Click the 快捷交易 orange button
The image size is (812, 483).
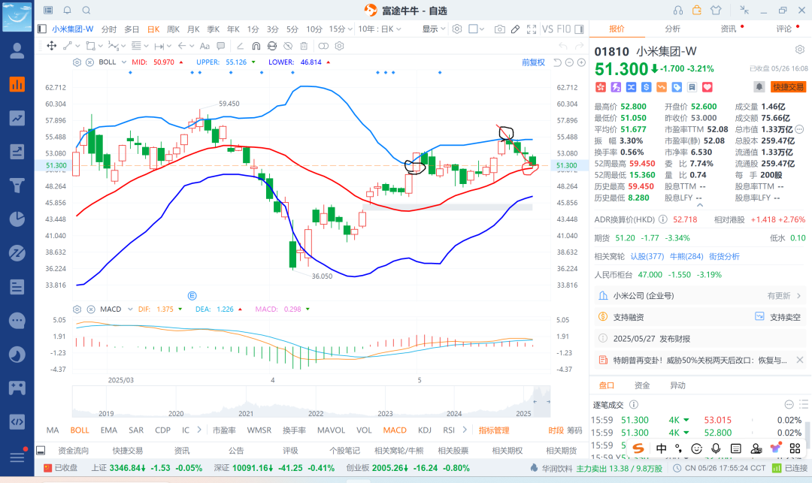click(x=788, y=87)
